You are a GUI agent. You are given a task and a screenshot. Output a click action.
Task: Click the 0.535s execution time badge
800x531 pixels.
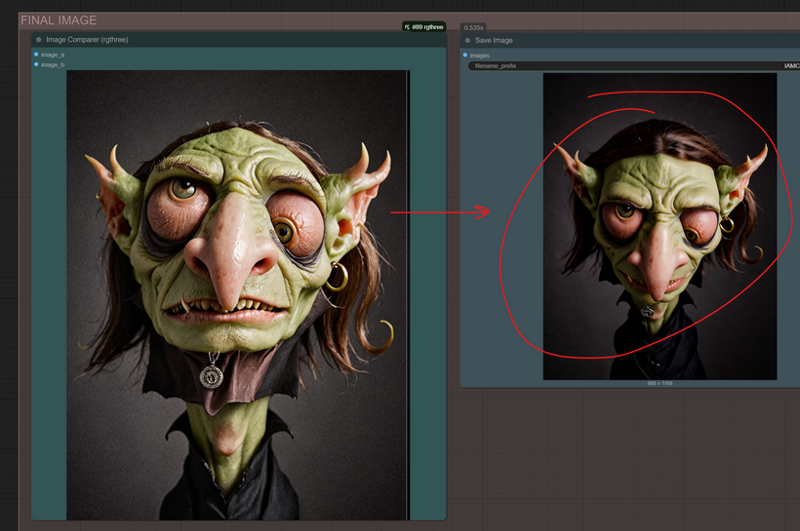point(473,27)
